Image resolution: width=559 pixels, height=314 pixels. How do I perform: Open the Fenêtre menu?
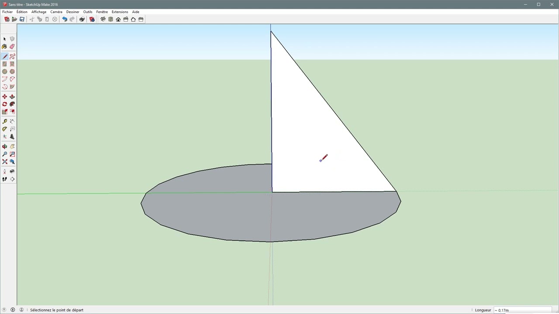[x=102, y=12]
